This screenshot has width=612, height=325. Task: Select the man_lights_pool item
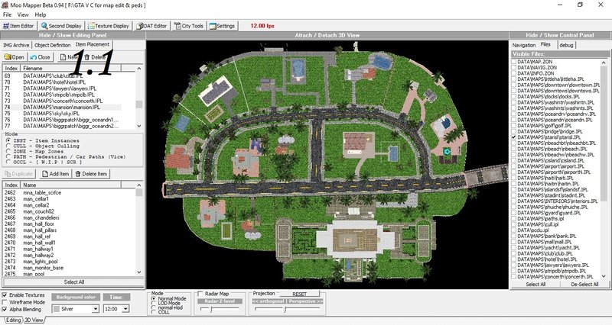click(41, 262)
